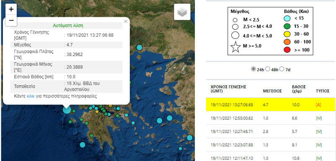
Task: Select the 7d time range
Action: [282, 69]
